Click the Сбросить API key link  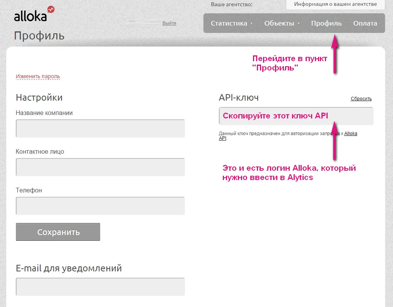[361, 99]
